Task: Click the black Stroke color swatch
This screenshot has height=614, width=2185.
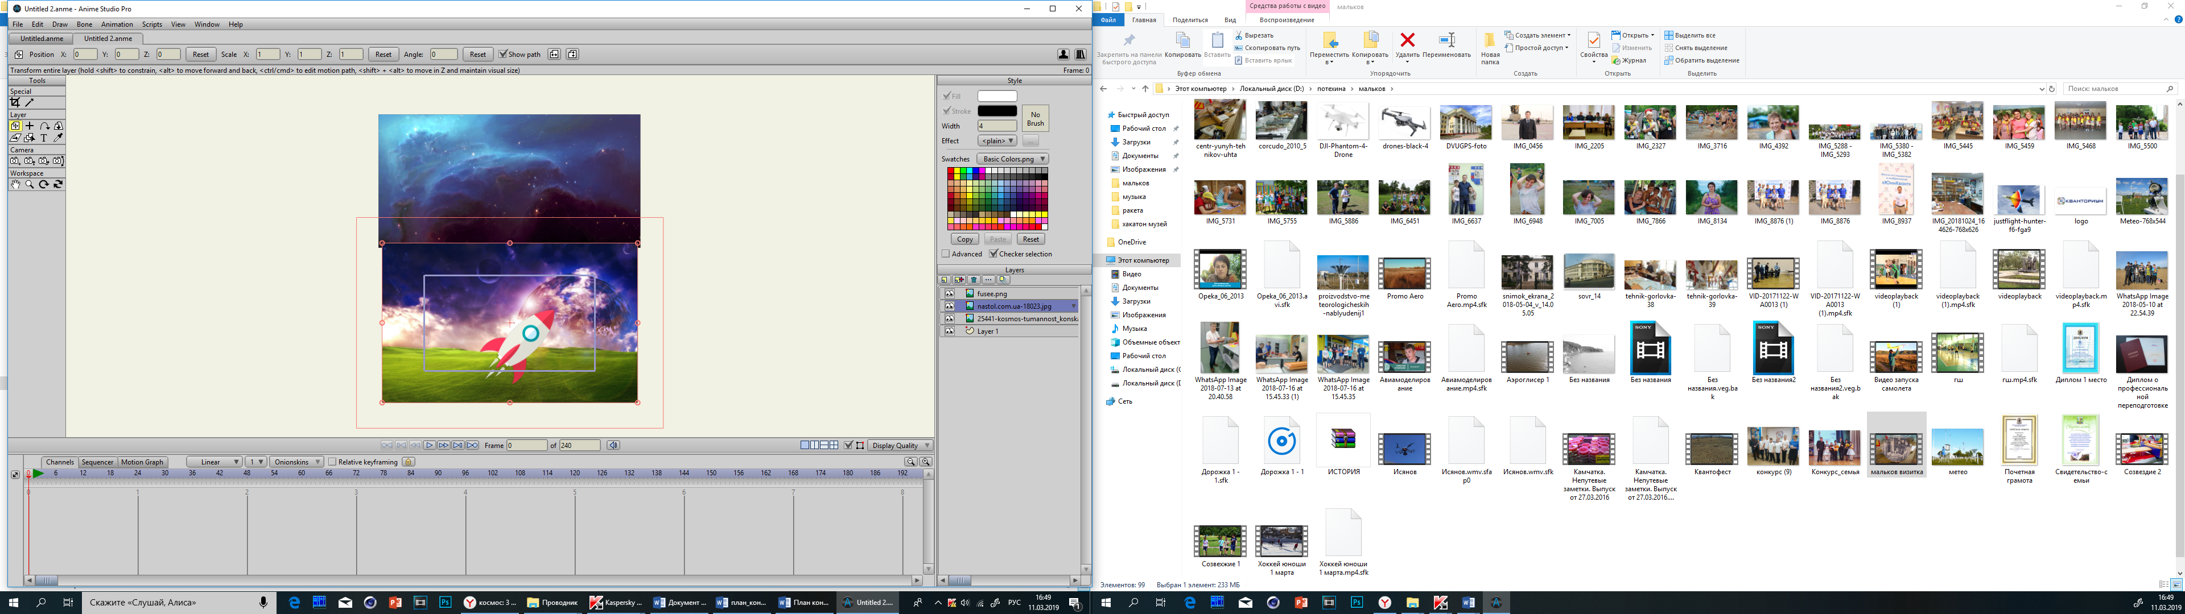Action: point(997,111)
